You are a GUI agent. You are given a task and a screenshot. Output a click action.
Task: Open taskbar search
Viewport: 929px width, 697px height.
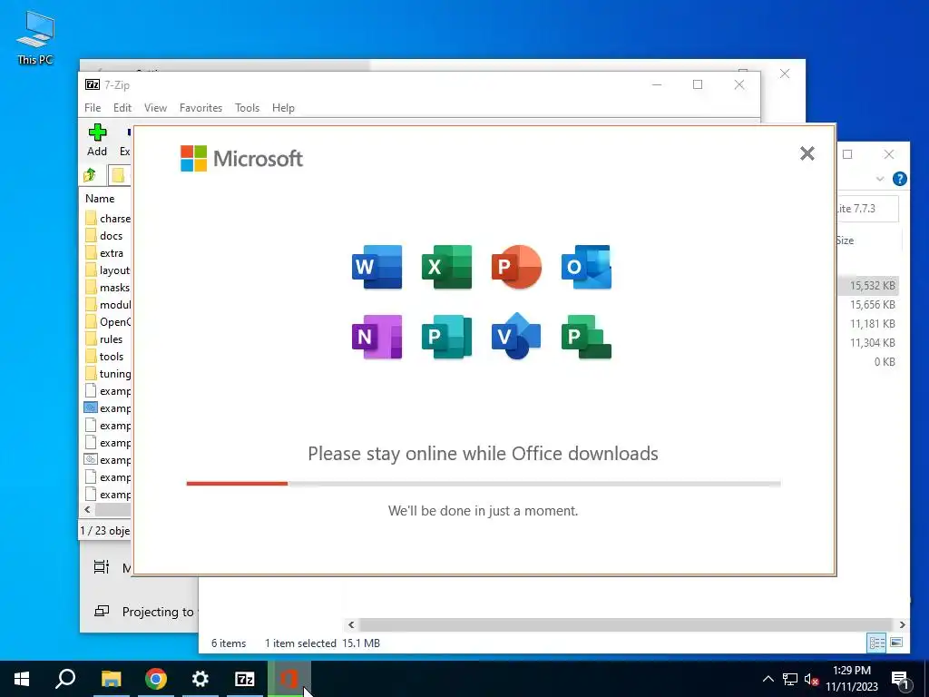pyautogui.click(x=65, y=679)
